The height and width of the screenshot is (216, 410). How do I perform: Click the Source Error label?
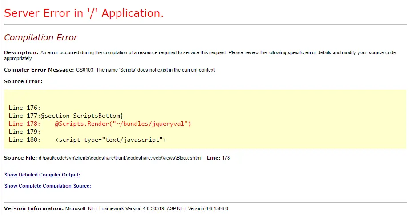pos(23,81)
